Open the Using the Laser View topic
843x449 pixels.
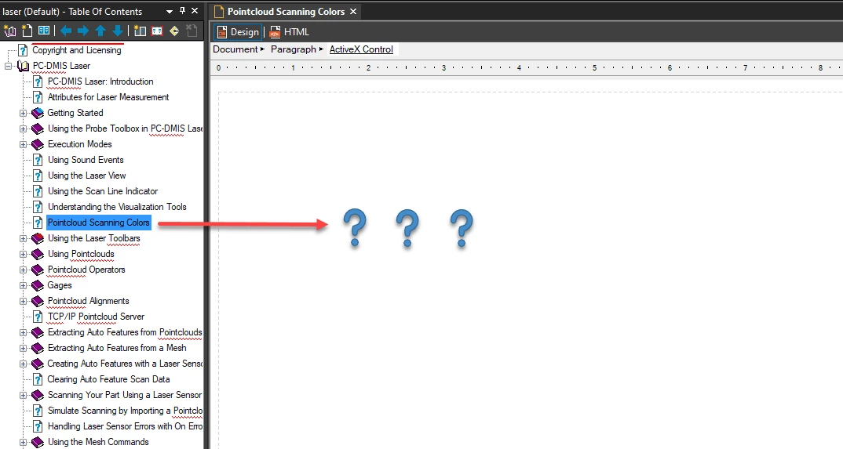pos(86,176)
